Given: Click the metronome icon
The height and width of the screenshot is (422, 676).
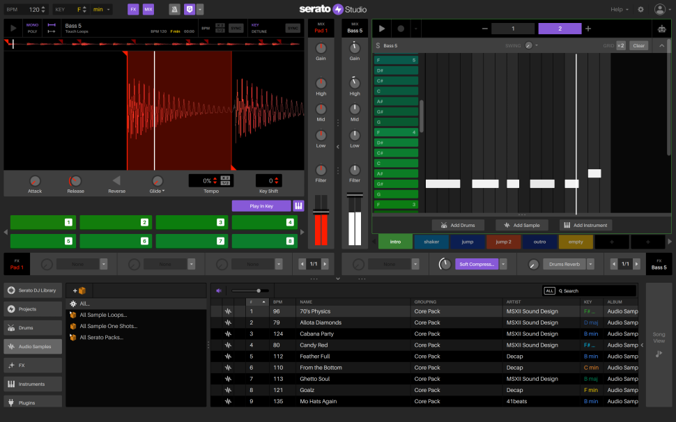Looking at the screenshot, I should point(174,9).
